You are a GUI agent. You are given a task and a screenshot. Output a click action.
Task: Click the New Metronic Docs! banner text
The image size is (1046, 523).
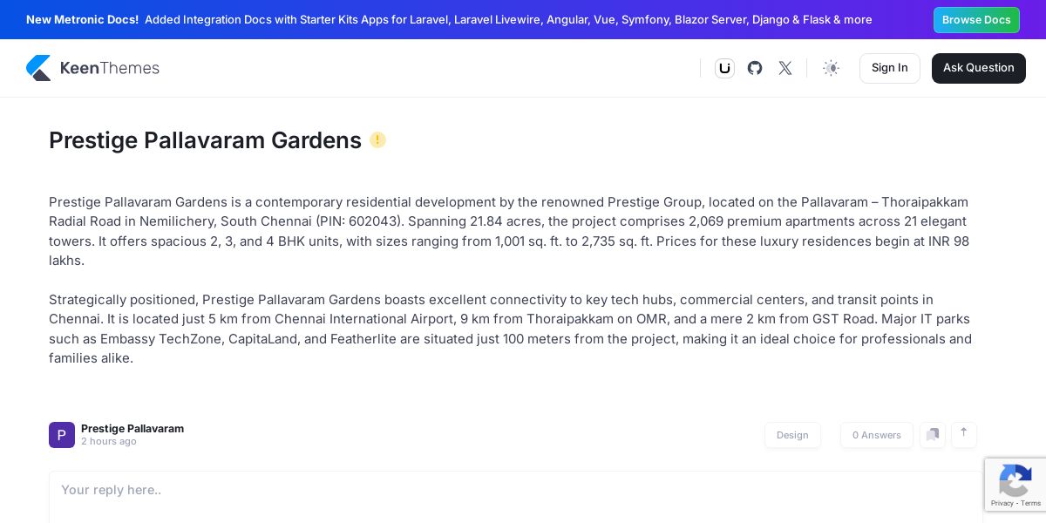coord(82,20)
